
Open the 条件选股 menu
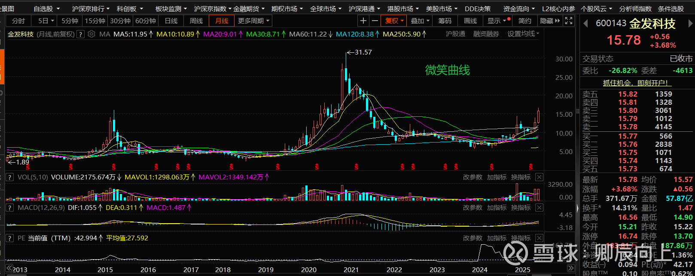click(x=671, y=9)
